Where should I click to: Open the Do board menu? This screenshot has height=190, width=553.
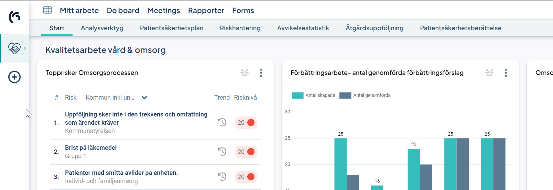123,11
